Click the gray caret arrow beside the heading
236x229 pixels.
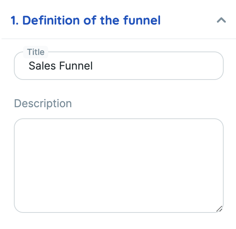[x=221, y=20]
